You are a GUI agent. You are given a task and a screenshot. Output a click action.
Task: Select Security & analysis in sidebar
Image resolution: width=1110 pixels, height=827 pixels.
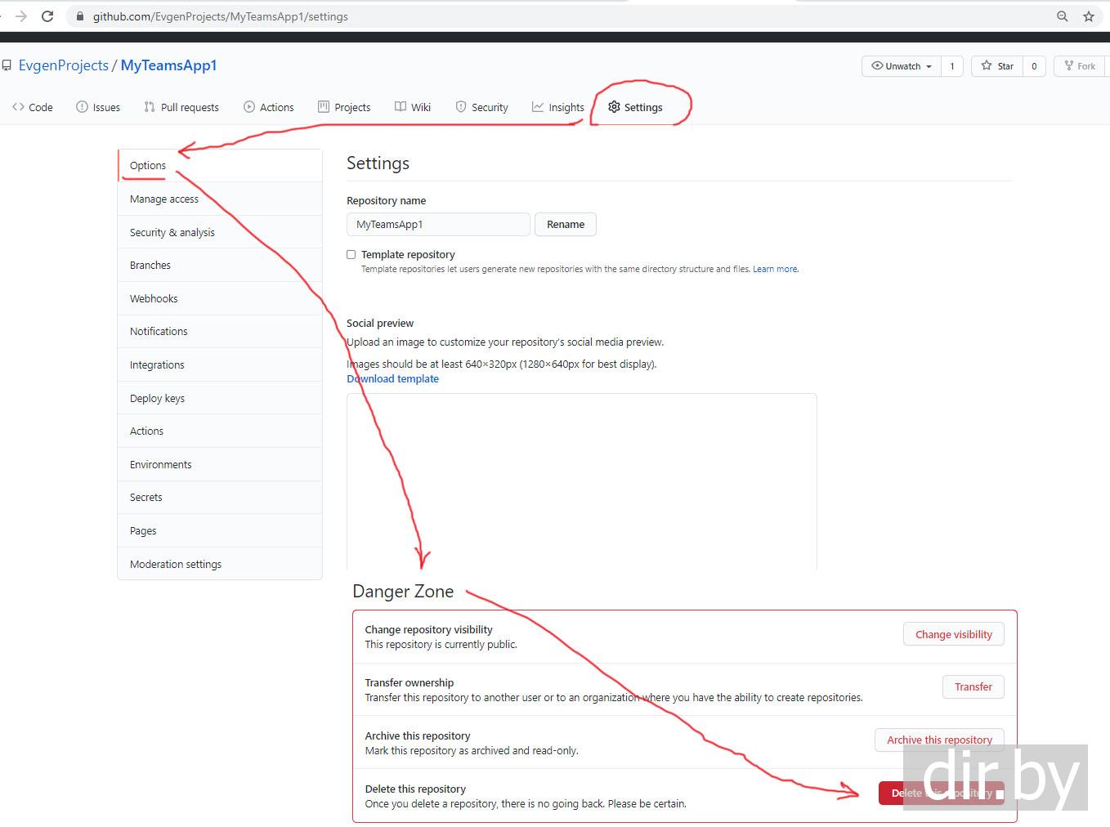(x=220, y=233)
